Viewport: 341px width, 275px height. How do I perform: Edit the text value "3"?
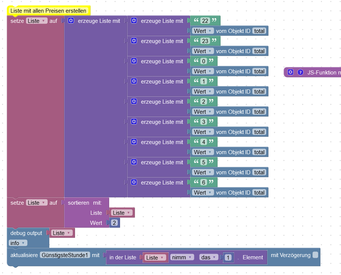point(204,122)
